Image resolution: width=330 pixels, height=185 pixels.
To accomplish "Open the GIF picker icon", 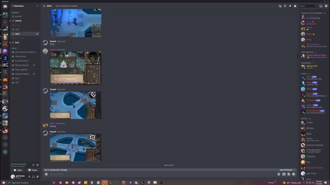I will click(x=284, y=174).
